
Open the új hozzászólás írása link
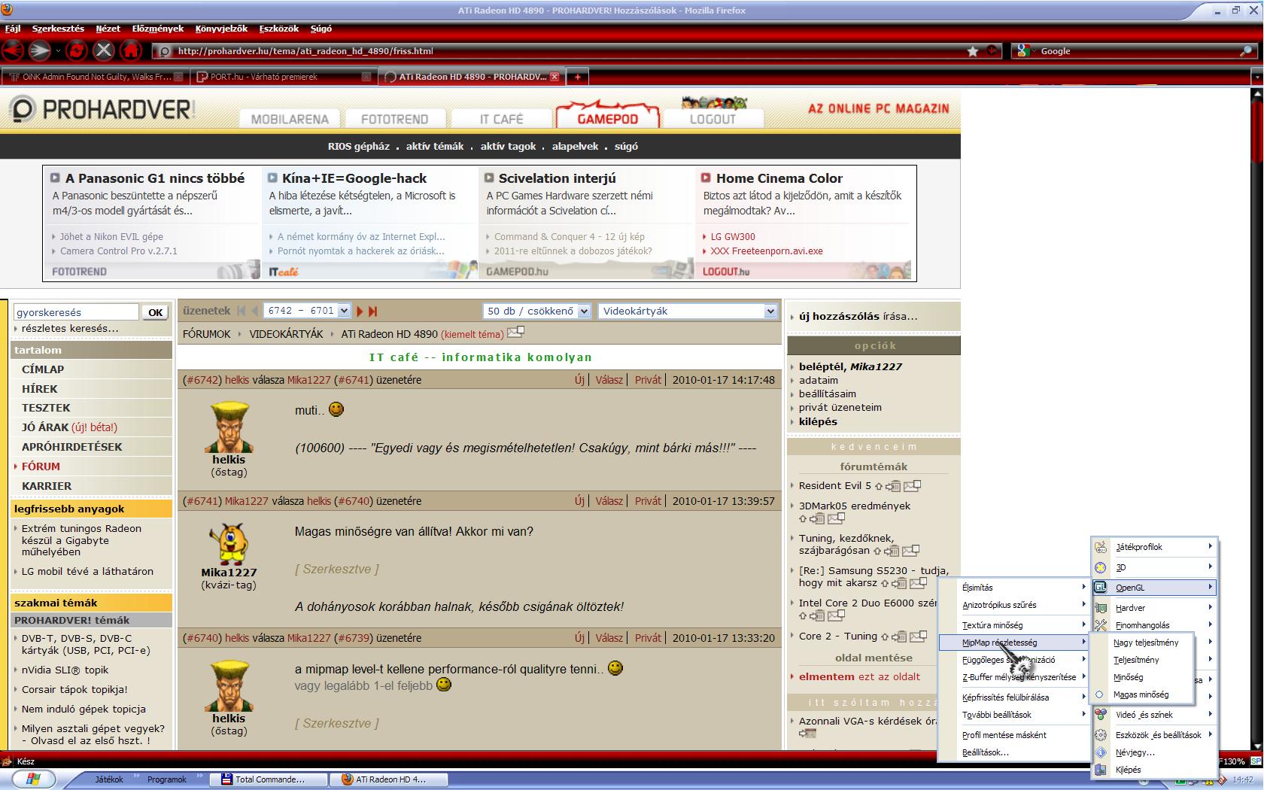click(x=858, y=316)
